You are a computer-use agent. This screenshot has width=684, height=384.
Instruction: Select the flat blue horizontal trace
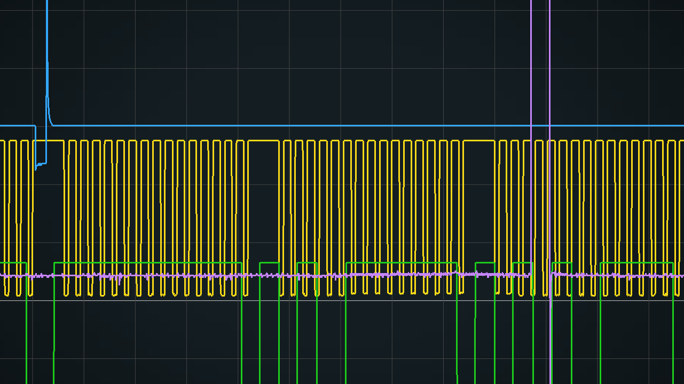[x=368, y=126]
